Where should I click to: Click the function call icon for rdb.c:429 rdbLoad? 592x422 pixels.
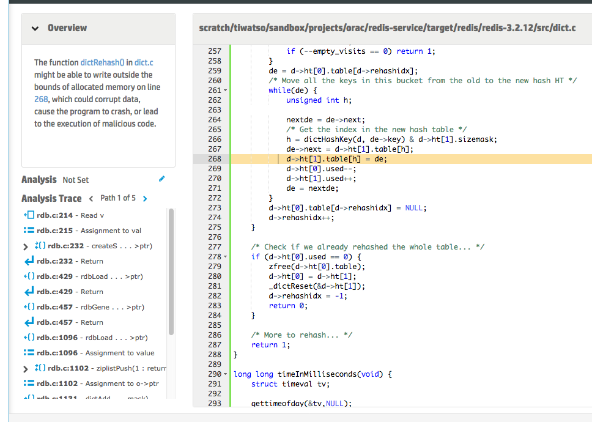pyautogui.click(x=28, y=276)
